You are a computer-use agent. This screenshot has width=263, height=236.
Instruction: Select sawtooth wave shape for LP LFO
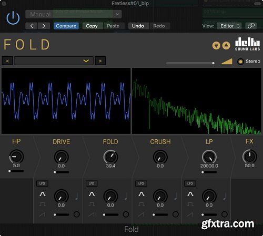[190, 214]
